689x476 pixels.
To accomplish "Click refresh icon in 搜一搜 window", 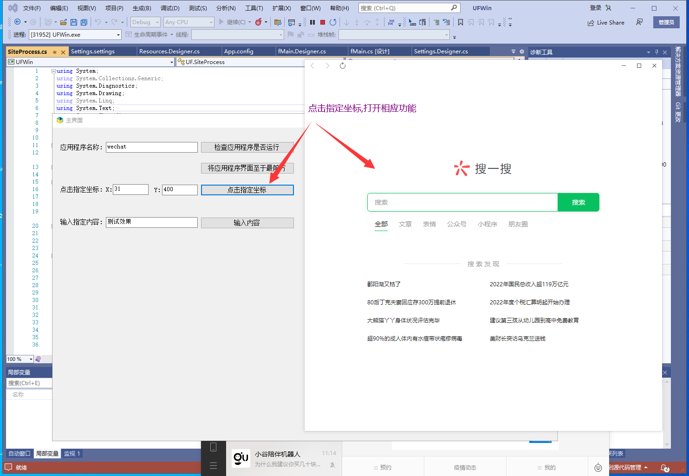I will point(343,66).
